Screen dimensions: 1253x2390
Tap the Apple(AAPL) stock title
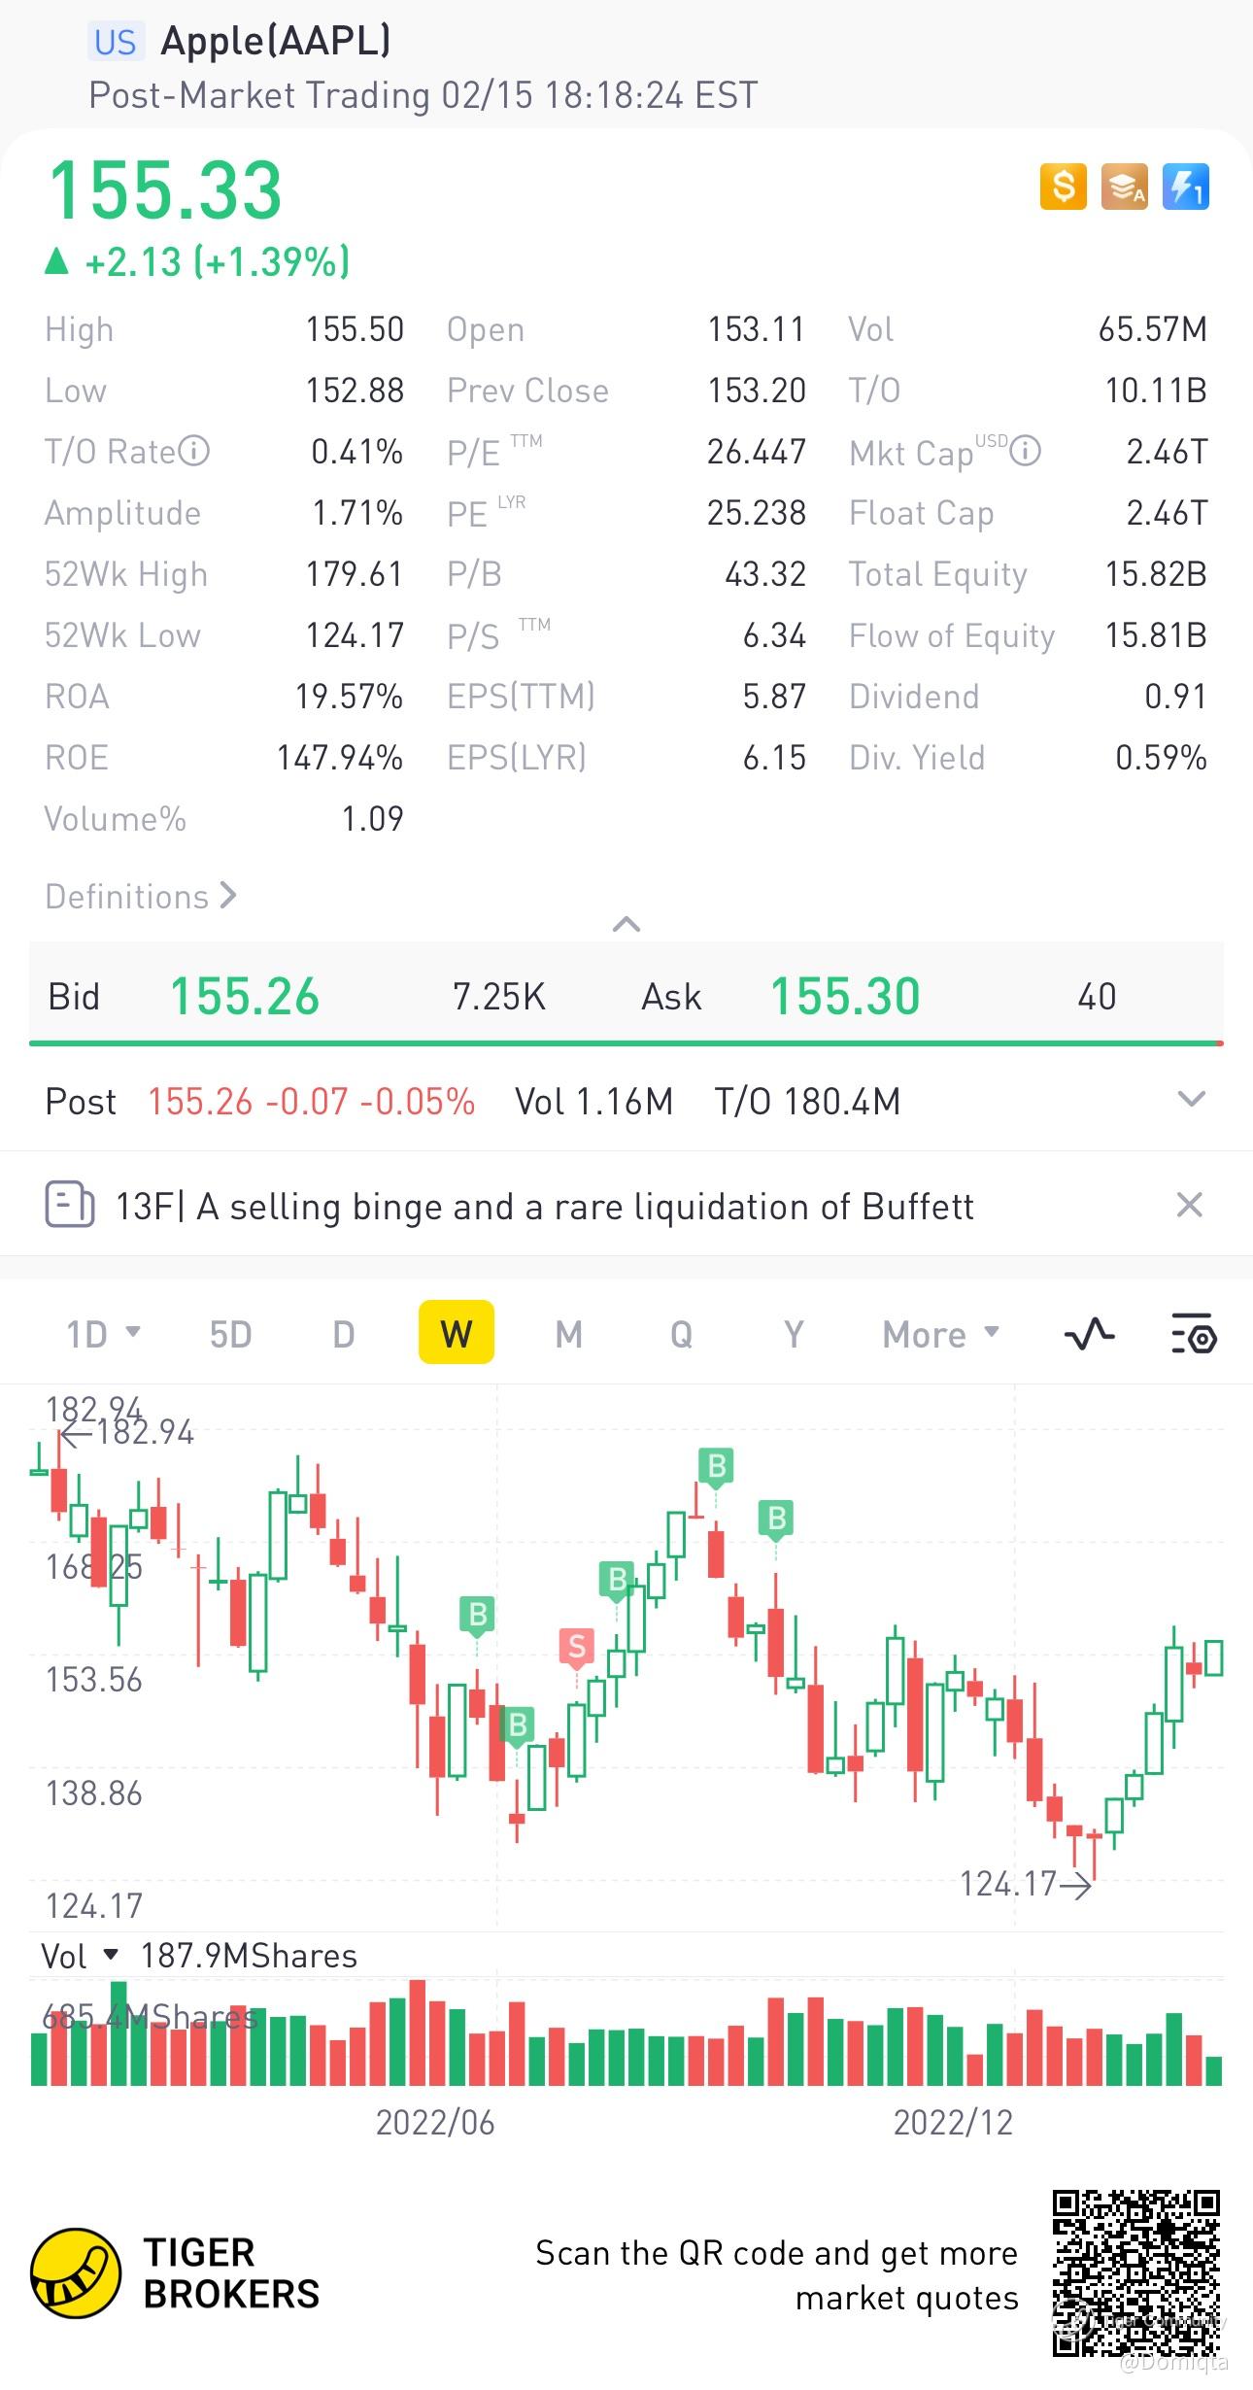pyautogui.click(x=276, y=41)
